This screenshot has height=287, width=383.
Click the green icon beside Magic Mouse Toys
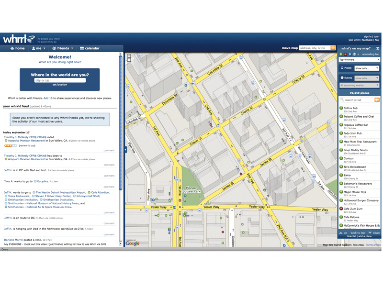tap(341, 192)
